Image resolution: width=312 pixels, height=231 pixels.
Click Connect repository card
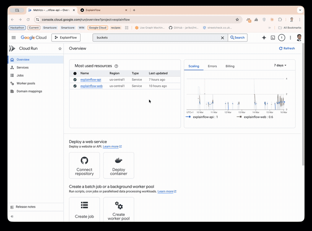tap(84, 166)
